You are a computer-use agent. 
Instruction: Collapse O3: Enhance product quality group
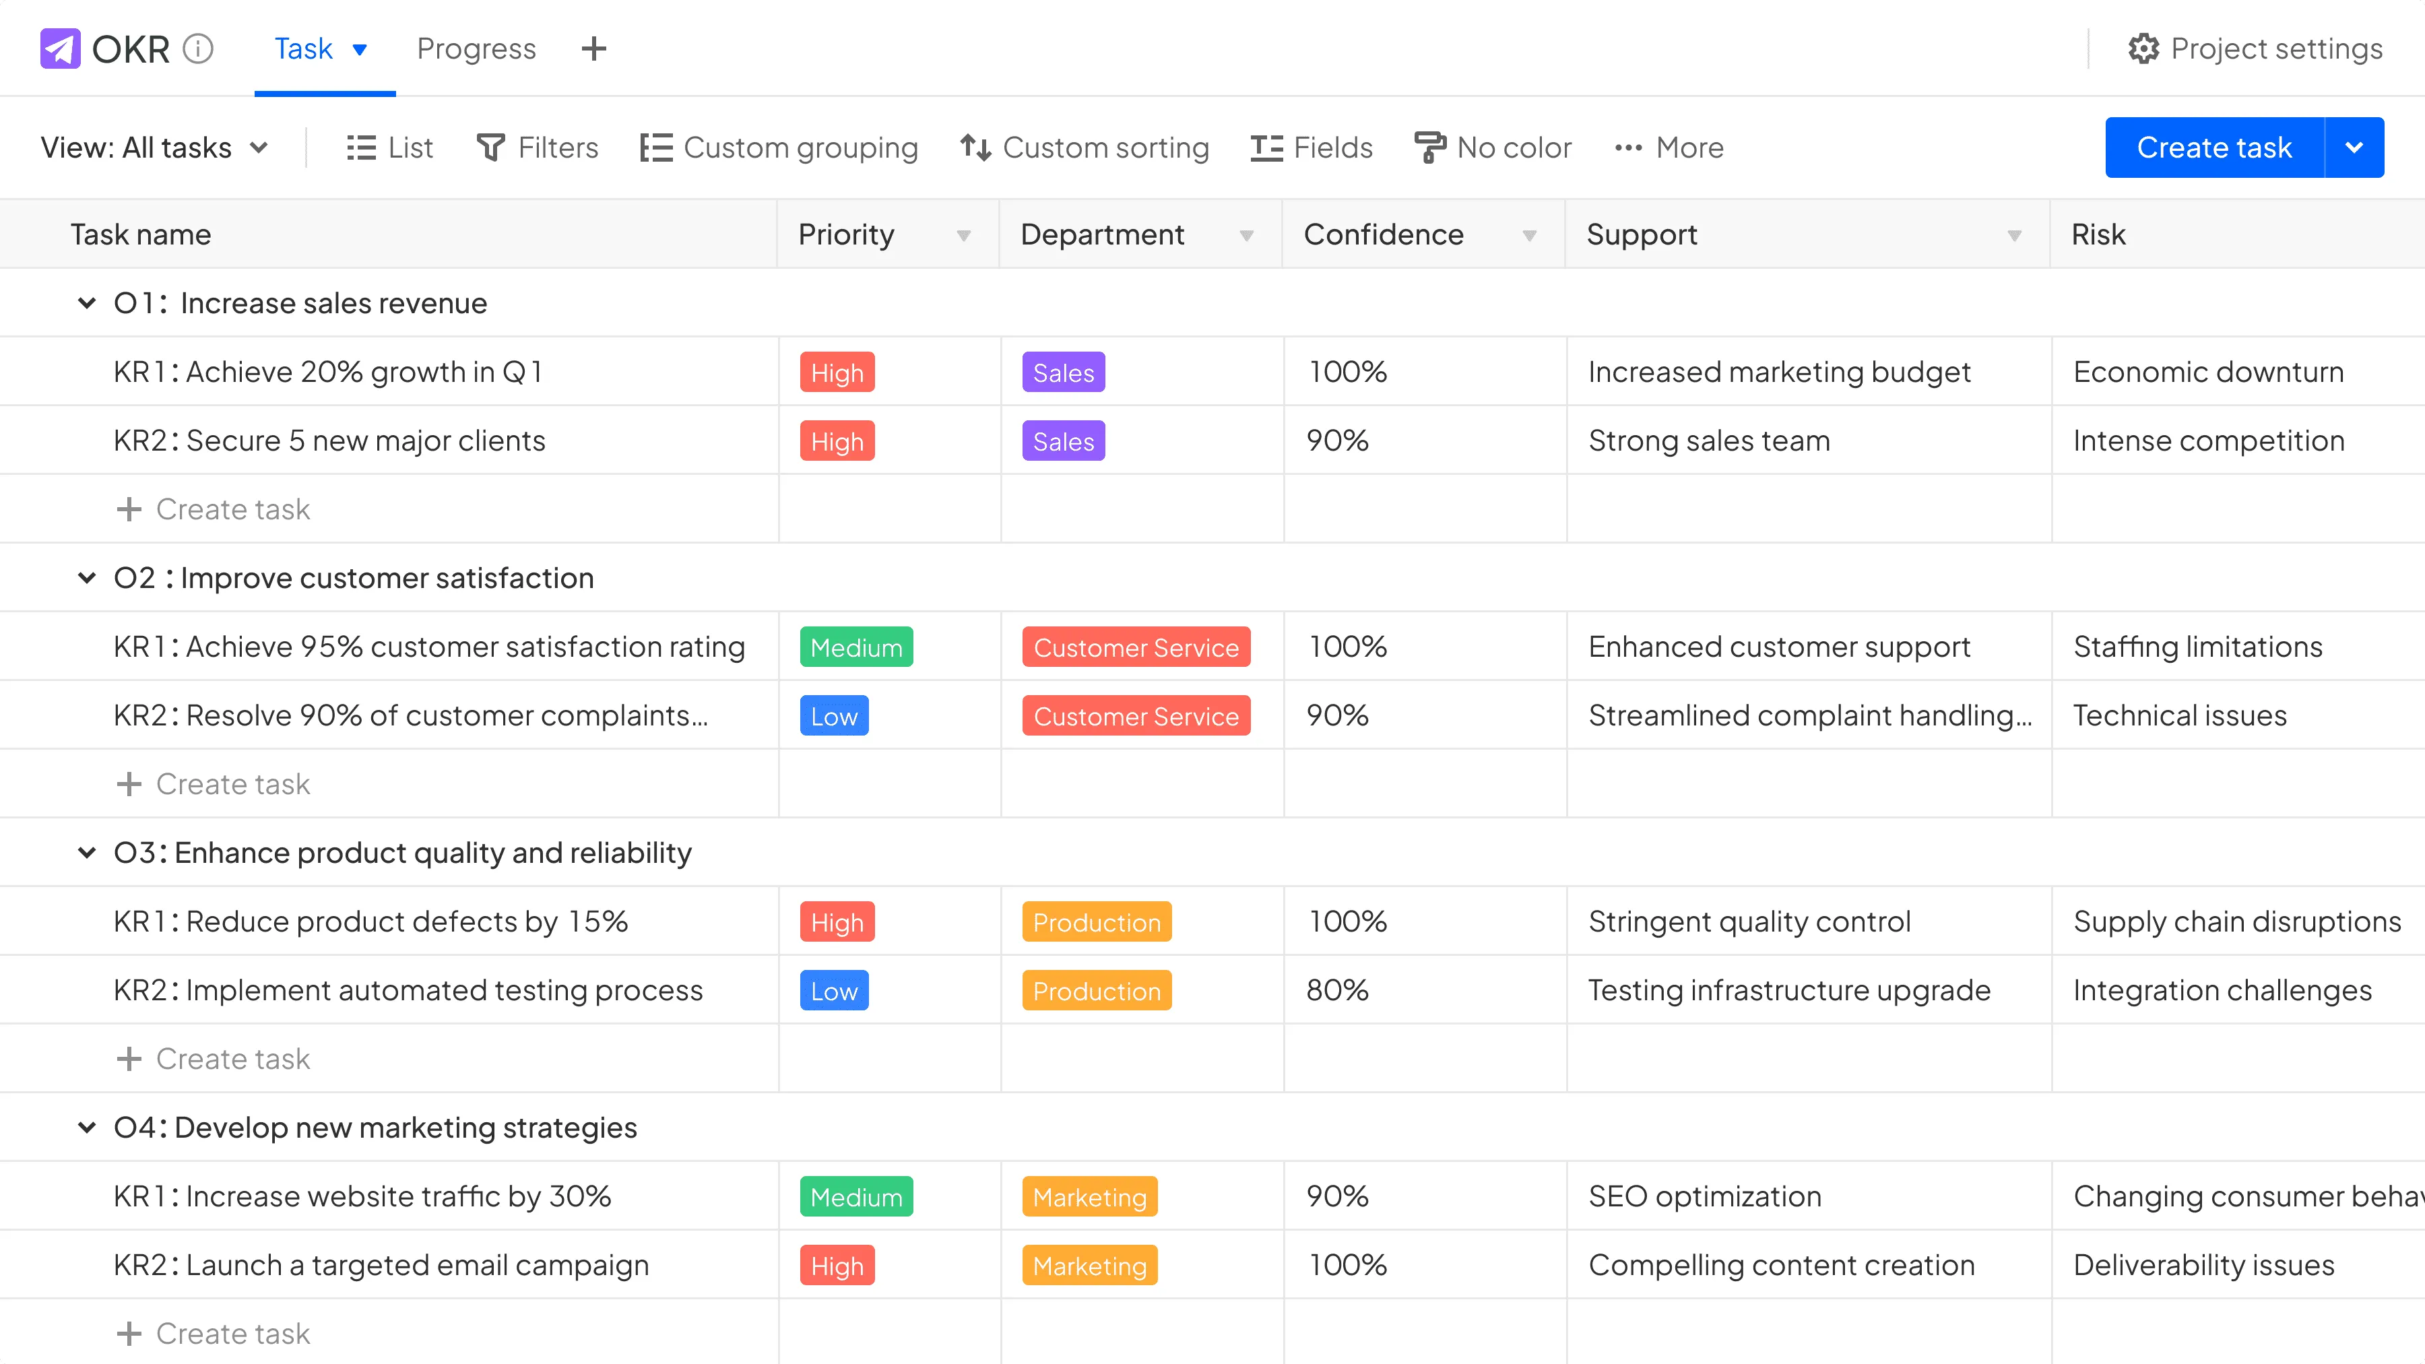87,853
